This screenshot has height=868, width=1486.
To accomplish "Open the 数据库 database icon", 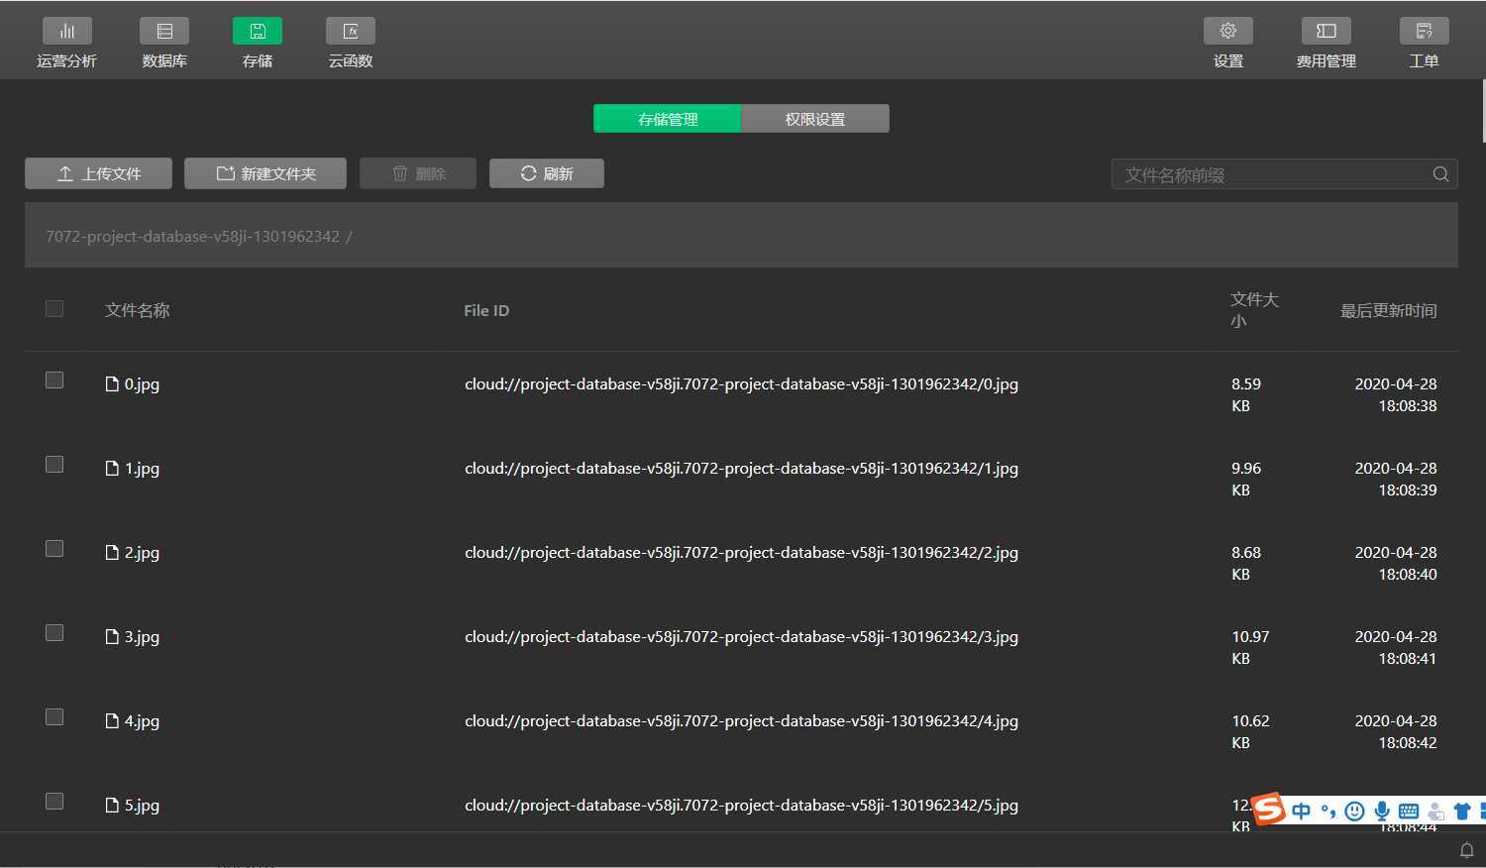I will pyautogui.click(x=164, y=31).
